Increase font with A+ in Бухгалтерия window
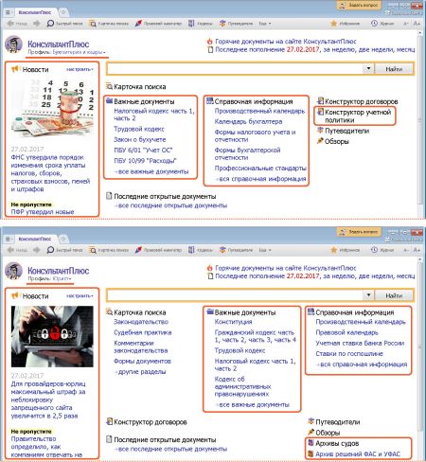The width and height of the screenshot is (426, 462). tap(417, 24)
